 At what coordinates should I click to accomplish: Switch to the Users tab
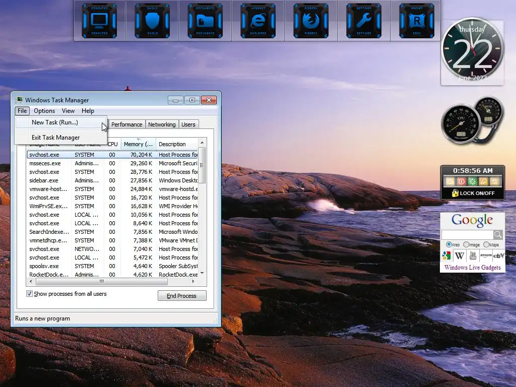click(188, 124)
